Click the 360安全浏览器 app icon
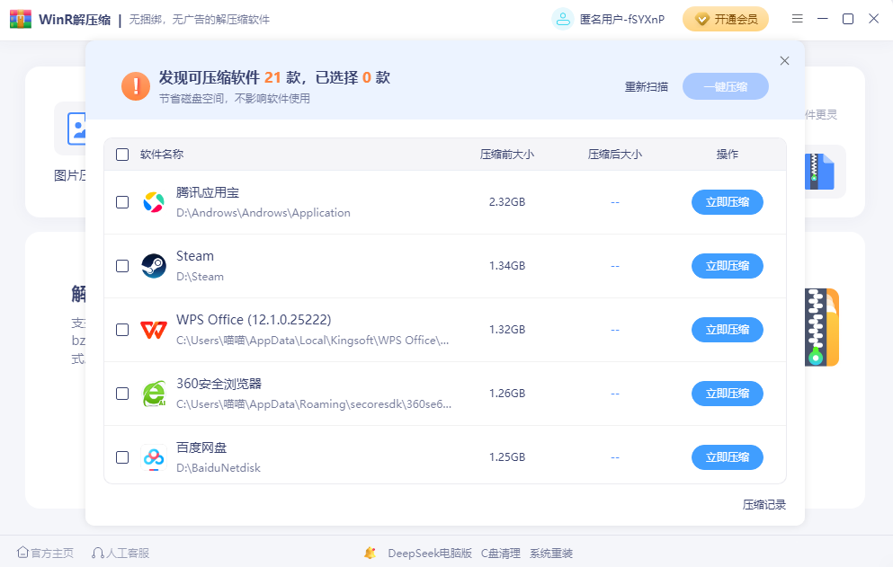This screenshot has width=893, height=567. pos(154,394)
